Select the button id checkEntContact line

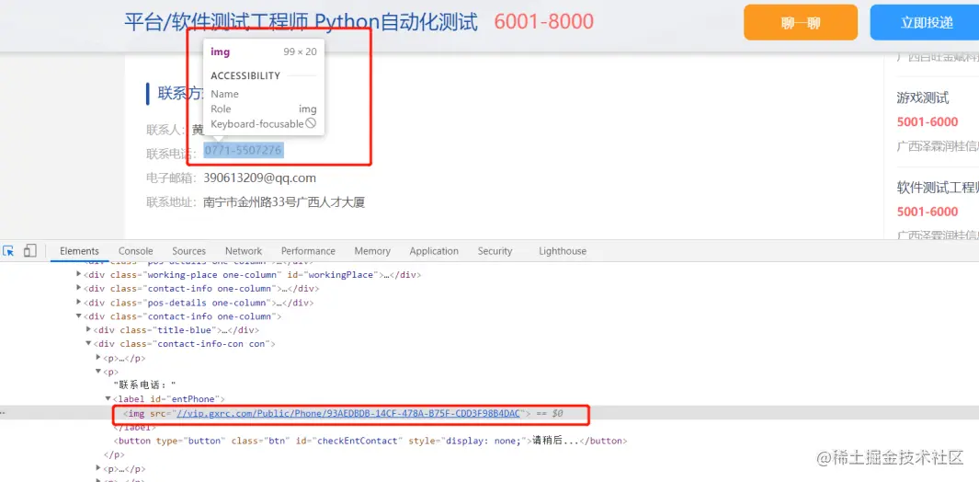pos(372,441)
